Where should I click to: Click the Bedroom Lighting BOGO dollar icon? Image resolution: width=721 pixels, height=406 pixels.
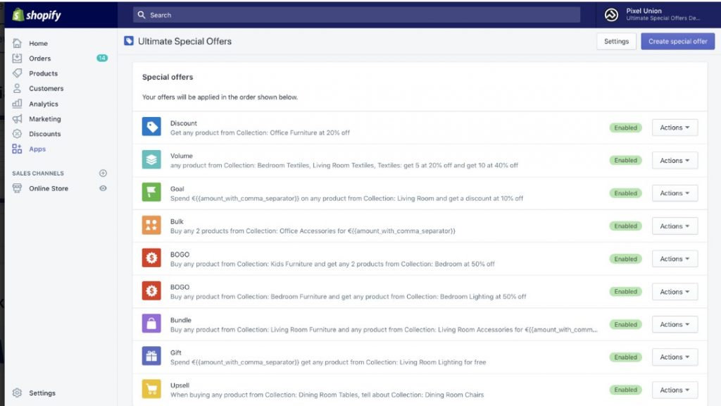pos(151,291)
